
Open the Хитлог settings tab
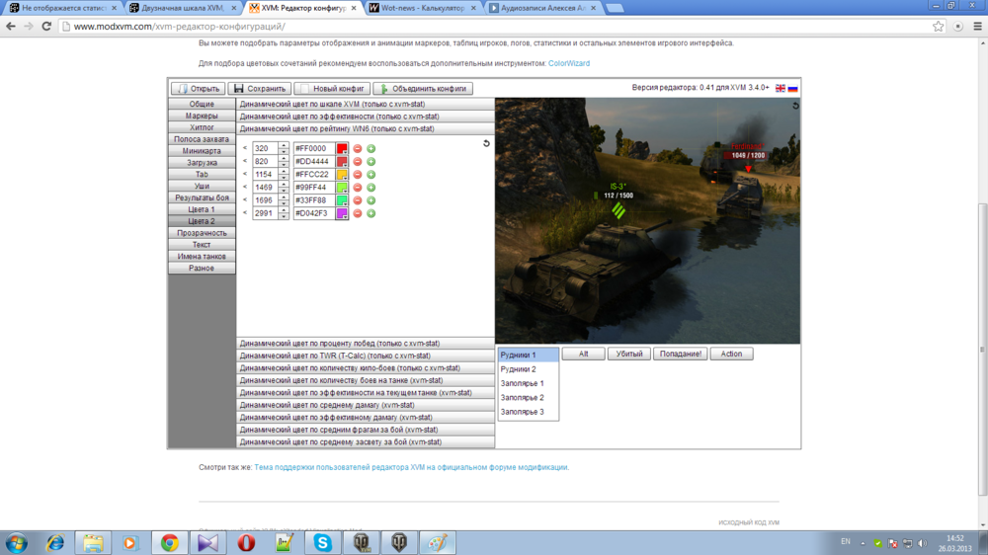pos(202,127)
